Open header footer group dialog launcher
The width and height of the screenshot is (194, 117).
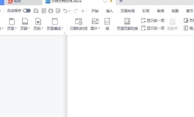pyautogui.click(x=64, y=33)
